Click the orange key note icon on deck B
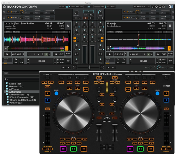Viewport: 175px width, 154px height. click(169, 48)
